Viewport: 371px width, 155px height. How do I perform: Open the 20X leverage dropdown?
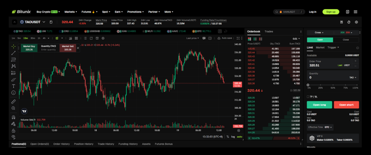click(346, 33)
